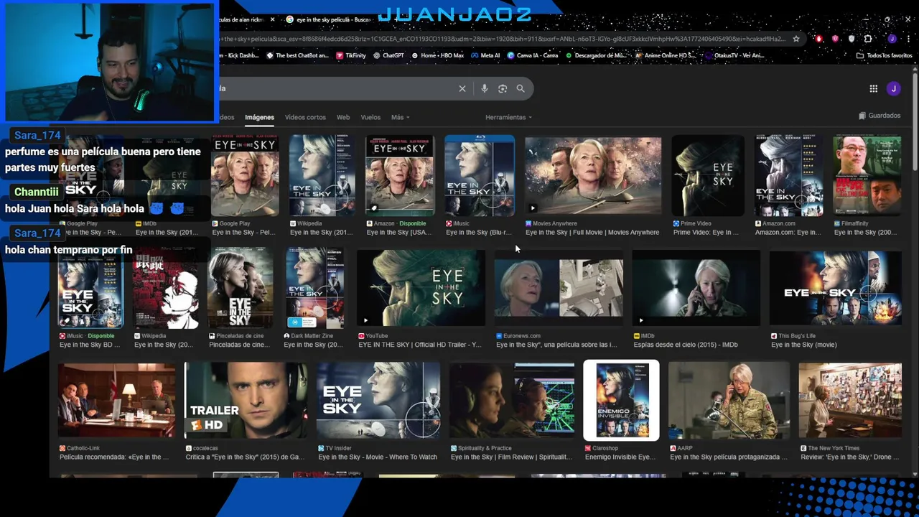Open the Catholic-Link película recomendada image
The width and height of the screenshot is (919, 517).
tap(116, 401)
